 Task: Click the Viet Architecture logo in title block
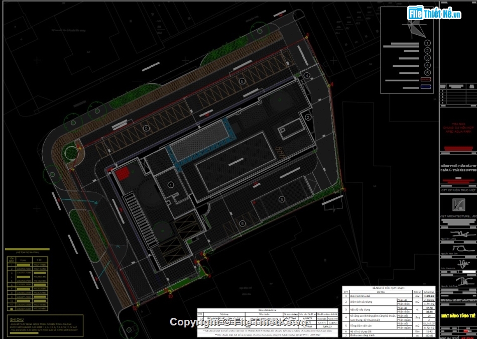coord(458,205)
